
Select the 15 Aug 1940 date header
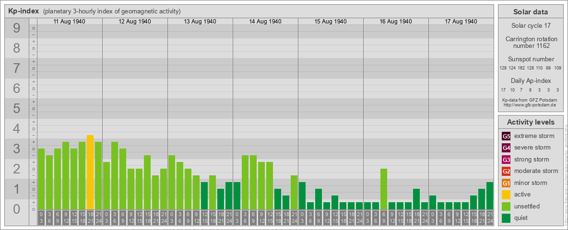coord(331,22)
